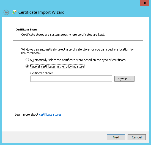Cancel the certificate import
This screenshot has width=151, height=145.
click(x=136, y=137)
